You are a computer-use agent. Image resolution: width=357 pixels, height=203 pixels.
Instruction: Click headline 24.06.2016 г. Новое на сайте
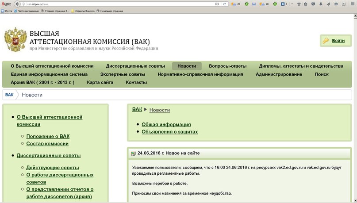(x=169, y=153)
